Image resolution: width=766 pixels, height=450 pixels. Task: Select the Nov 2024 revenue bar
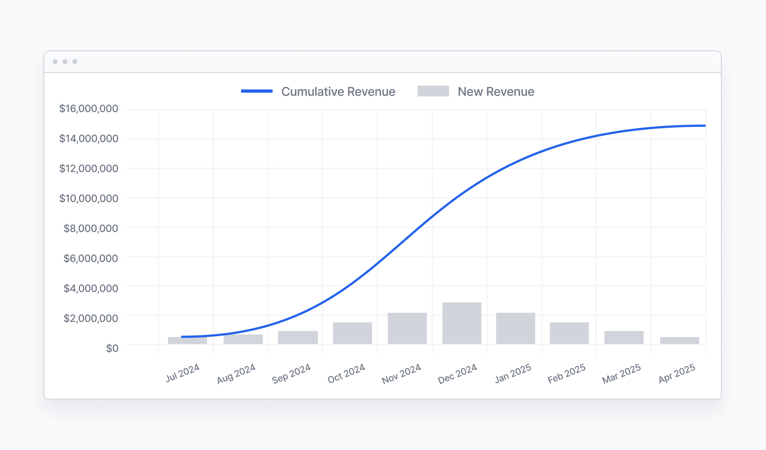(x=407, y=329)
